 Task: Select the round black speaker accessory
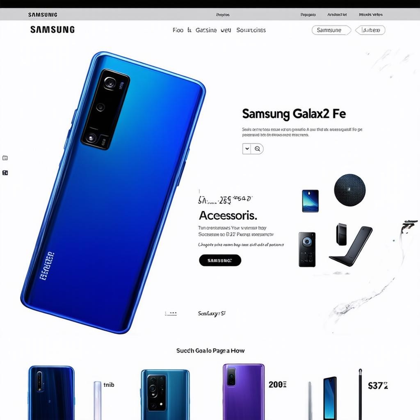click(x=349, y=190)
